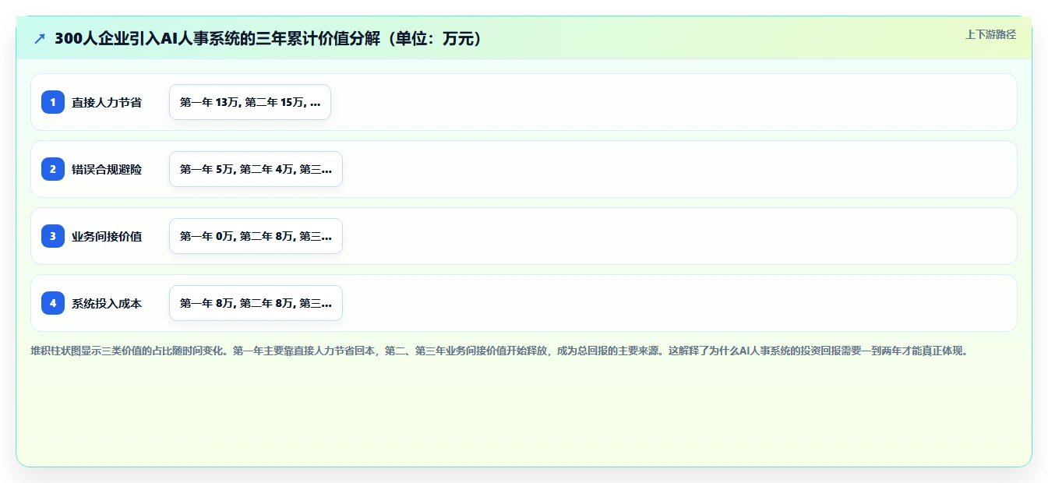Select step number 2 badge
The image size is (1048, 483).
53,169
